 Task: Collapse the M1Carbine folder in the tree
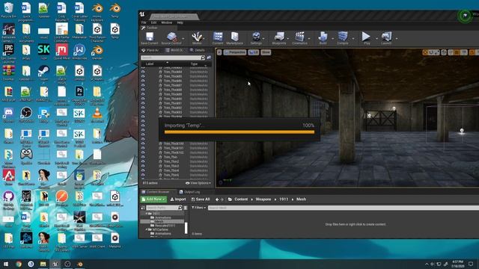[147, 229]
